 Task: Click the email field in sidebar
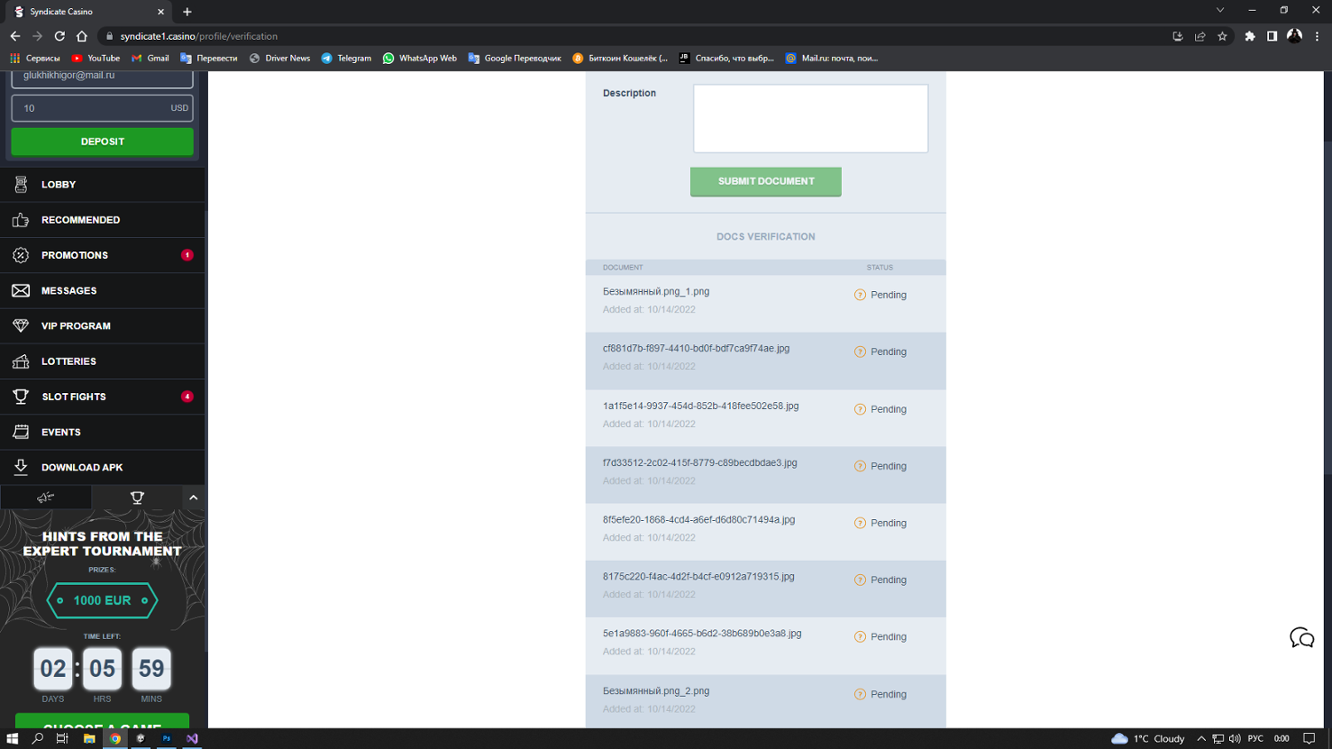click(x=102, y=78)
